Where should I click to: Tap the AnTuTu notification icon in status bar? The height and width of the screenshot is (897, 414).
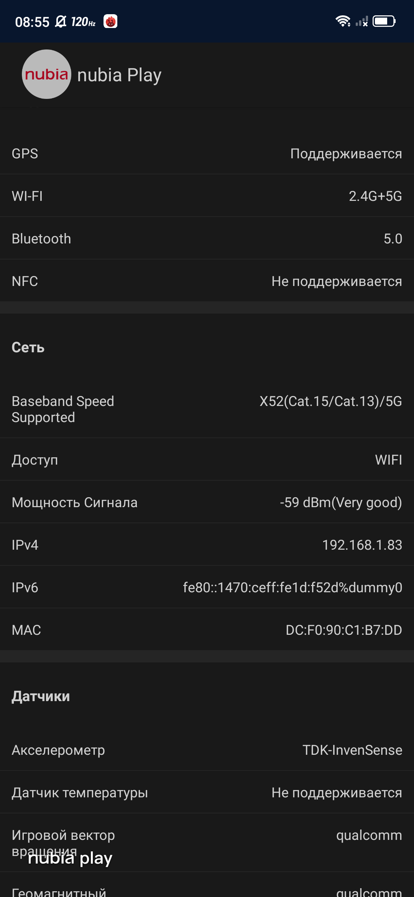[x=110, y=21]
